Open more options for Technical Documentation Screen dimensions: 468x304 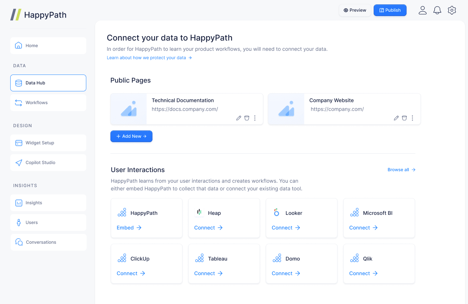(x=255, y=118)
